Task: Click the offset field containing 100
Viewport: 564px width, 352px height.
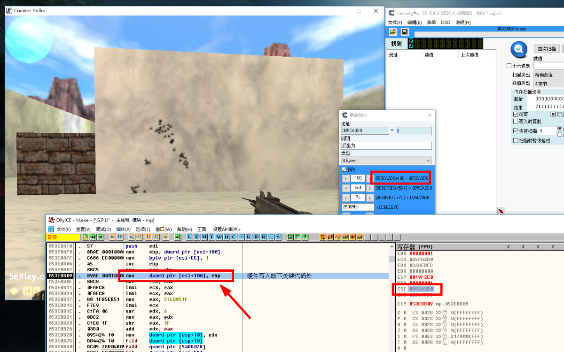Action: (x=358, y=178)
